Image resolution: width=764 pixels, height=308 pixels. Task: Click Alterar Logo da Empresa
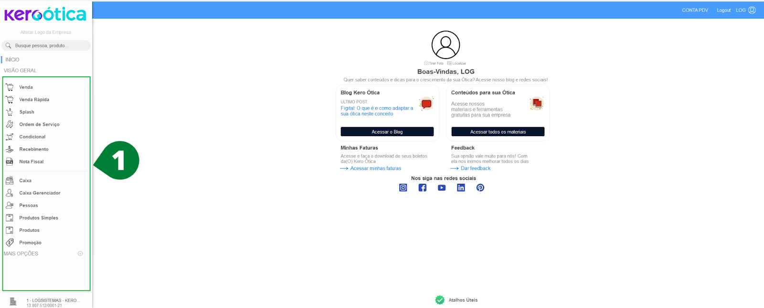click(45, 32)
